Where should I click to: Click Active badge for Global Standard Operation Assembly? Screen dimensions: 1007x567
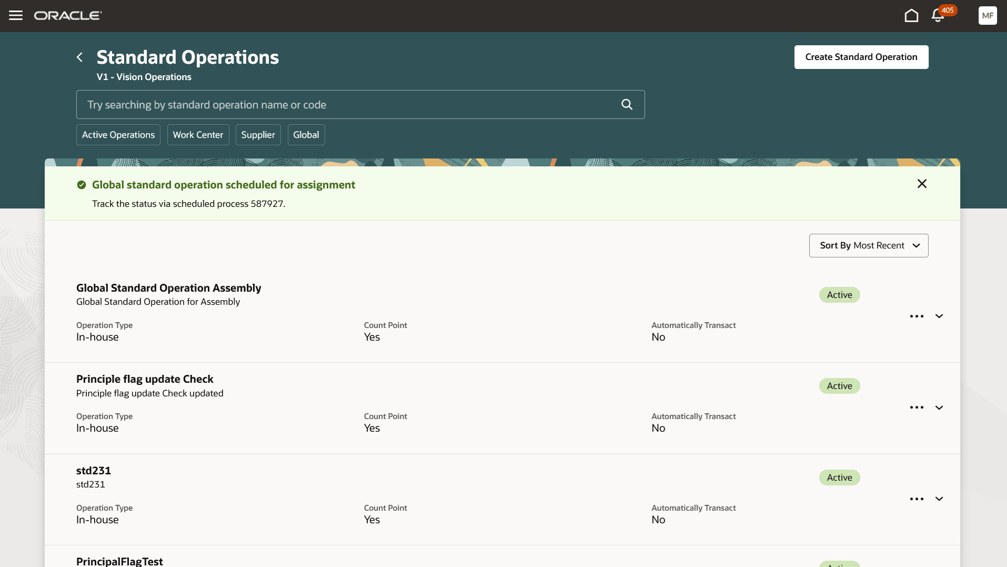[x=839, y=295]
